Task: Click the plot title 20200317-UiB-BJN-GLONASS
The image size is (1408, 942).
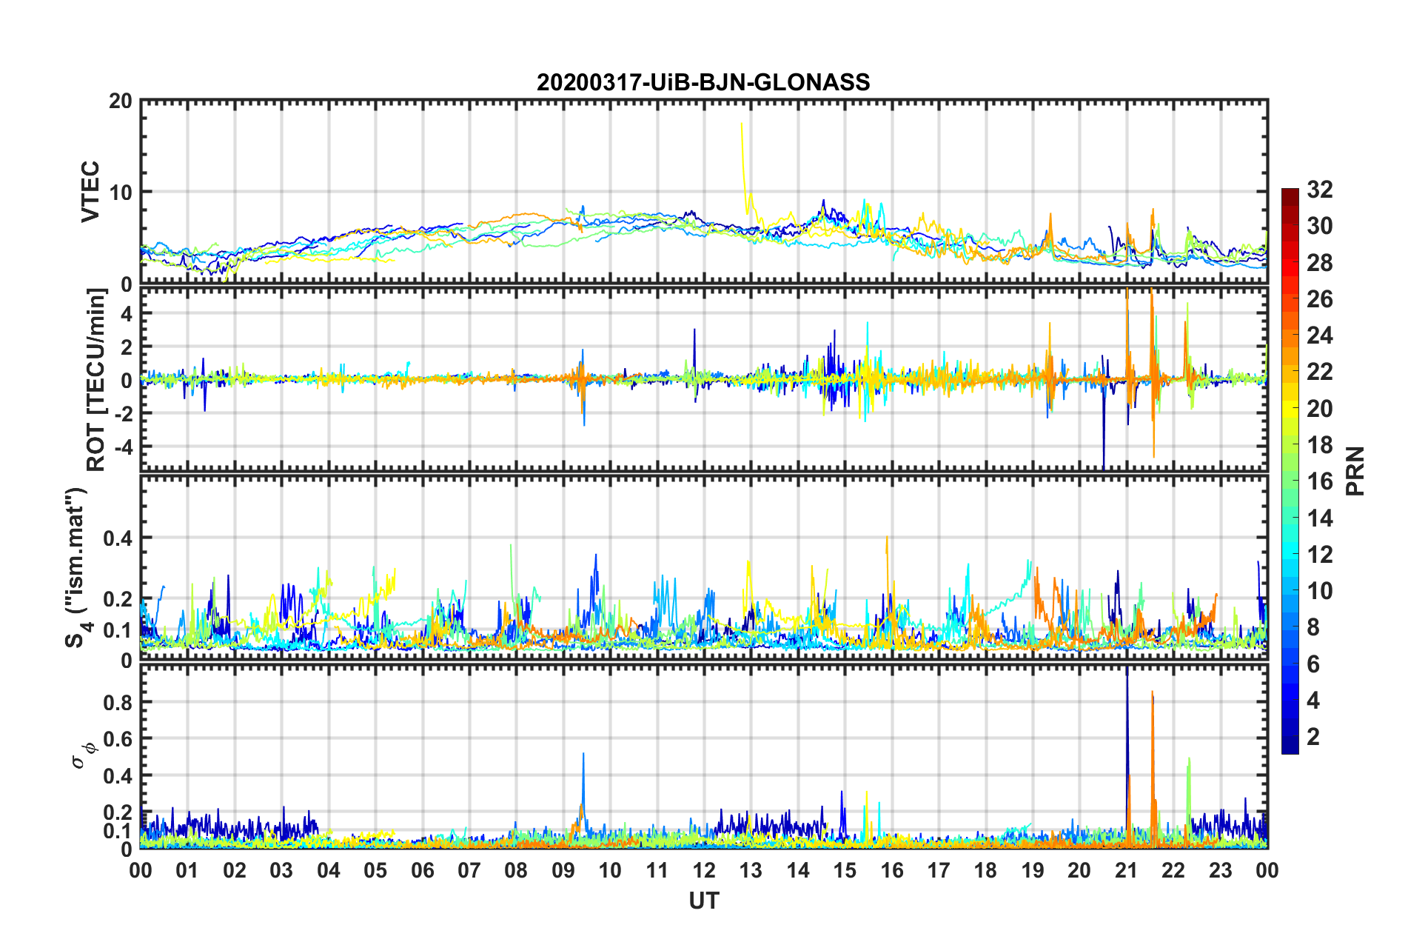Action: [703, 81]
